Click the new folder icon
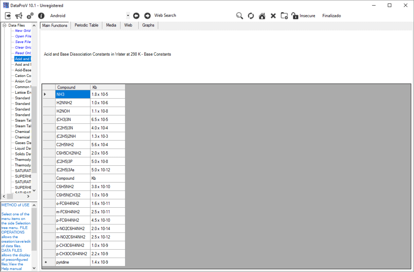Screen dimensions: 414x272 coord(284,16)
